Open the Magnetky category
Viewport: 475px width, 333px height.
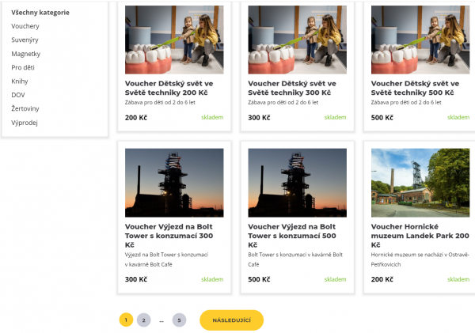pyautogui.click(x=26, y=54)
